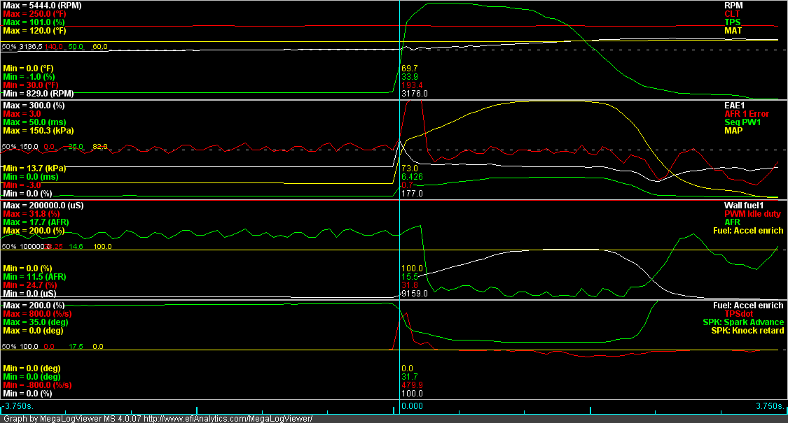Open the efianalytics.com MegaLogViewer URL in footer
The image size is (788, 423).
(x=228, y=418)
